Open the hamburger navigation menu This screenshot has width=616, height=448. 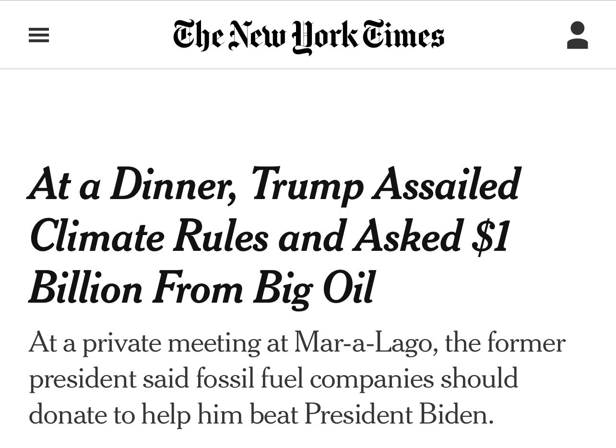tap(39, 36)
